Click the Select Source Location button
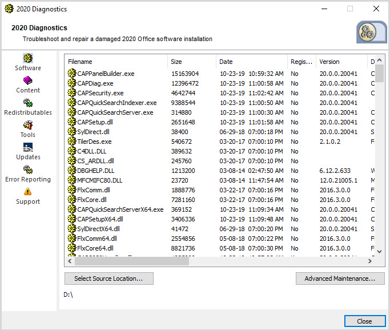The width and height of the screenshot is (390, 331). (109, 278)
